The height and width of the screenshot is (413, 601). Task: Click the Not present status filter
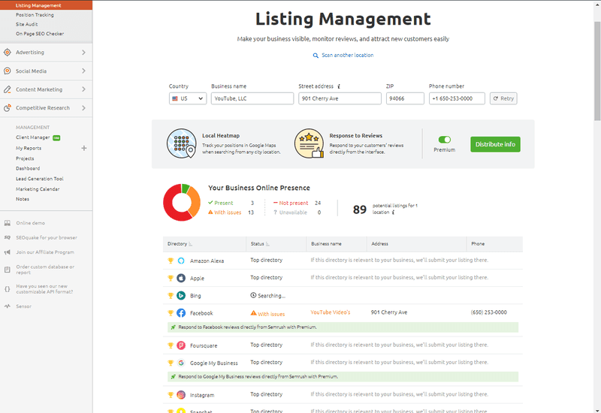tap(291, 203)
